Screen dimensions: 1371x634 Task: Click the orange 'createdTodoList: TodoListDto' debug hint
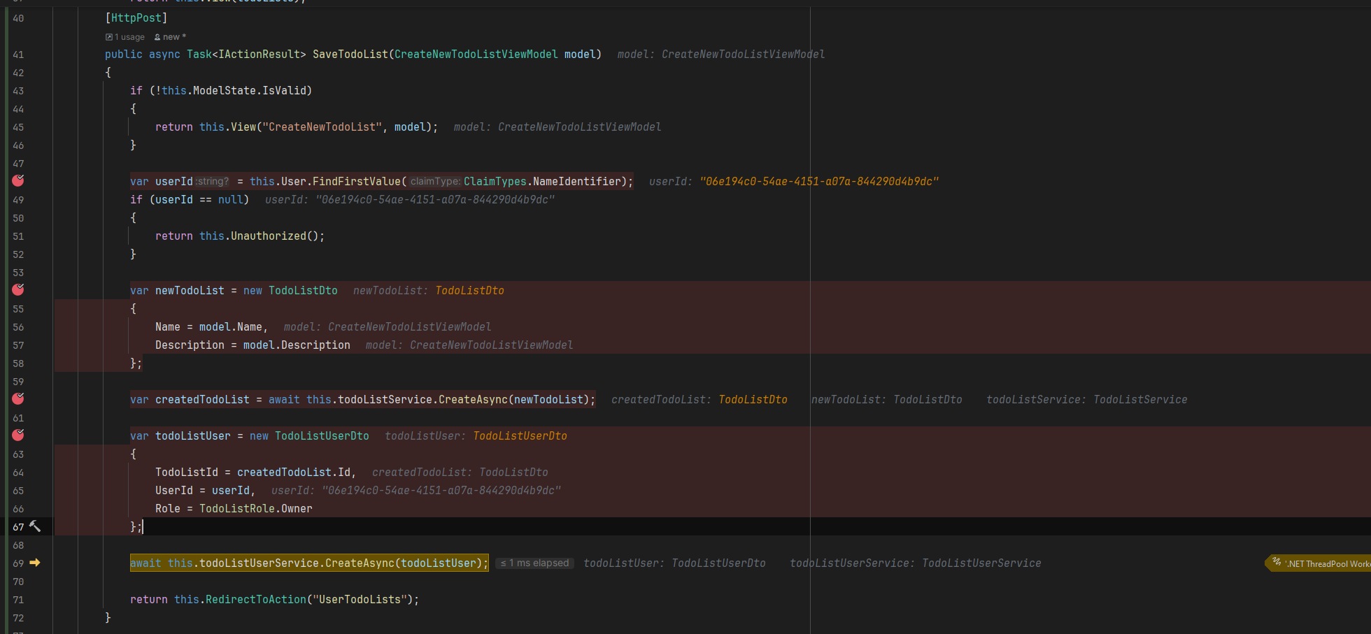(x=699, y=400)
